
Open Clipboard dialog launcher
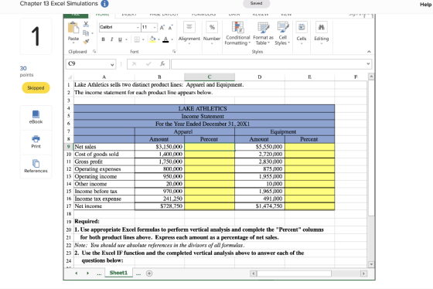[x=94, y=51]
